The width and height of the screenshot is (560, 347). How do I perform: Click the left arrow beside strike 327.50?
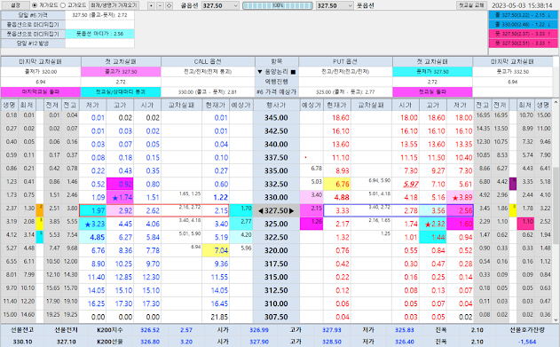point(261,211)
